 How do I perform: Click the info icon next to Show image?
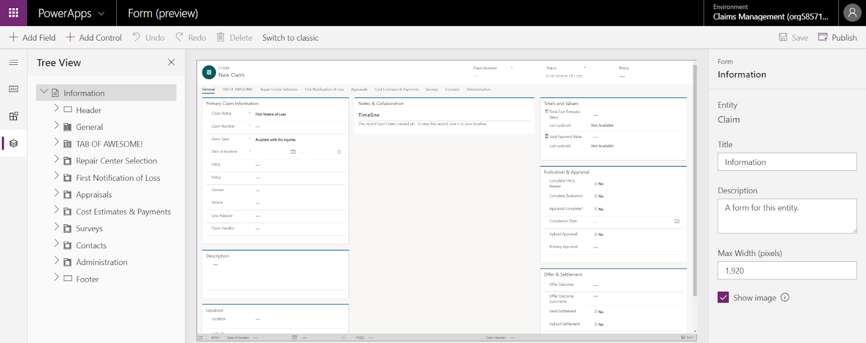785,298
